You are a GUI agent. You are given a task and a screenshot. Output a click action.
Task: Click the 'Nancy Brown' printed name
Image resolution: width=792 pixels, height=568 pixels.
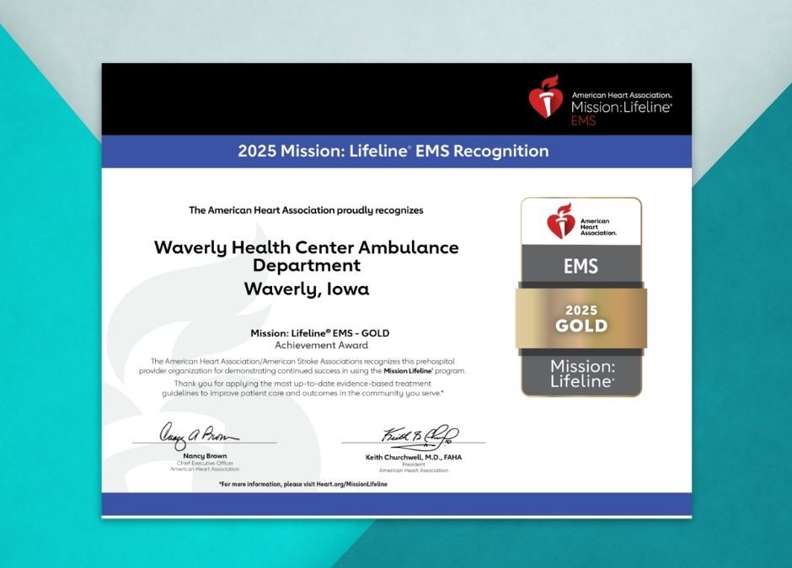pyautogui.click(x=205, y=455)
